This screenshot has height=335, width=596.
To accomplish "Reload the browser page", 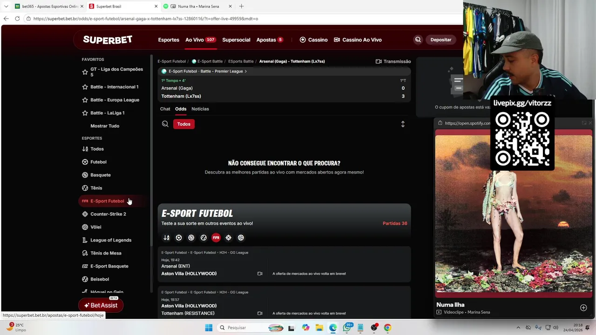I will 17,19.
